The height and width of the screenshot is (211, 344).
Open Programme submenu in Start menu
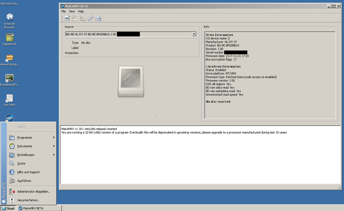32,138
